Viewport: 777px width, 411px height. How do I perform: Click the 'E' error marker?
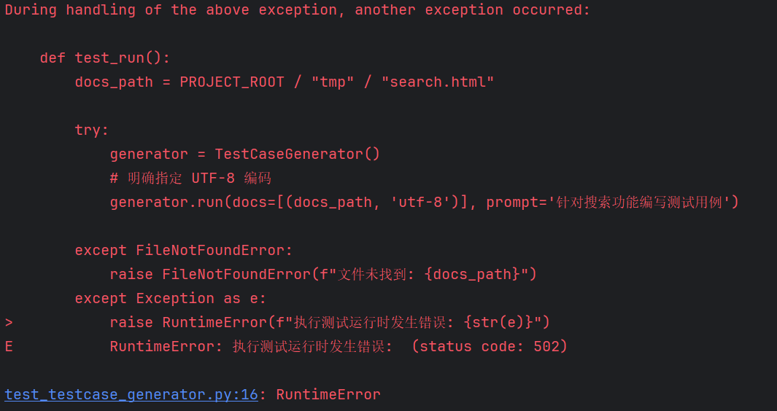point(9,347)
